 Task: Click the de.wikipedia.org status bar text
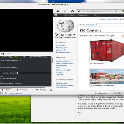point(109,93)
